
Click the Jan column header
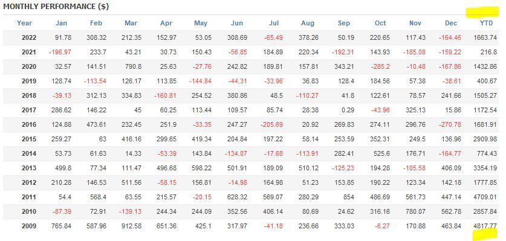[61, 23]
